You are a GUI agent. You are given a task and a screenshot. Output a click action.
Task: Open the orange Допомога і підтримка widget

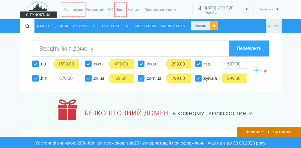click(269, 132)
